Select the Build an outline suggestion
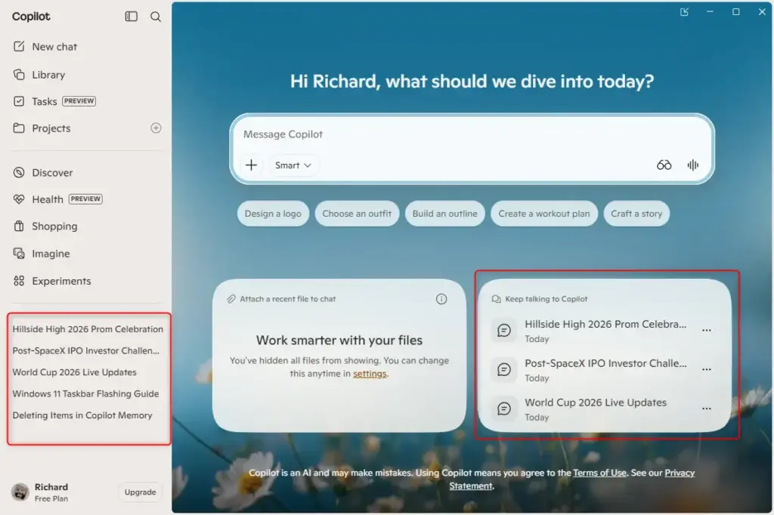The height and width of the screenshot is (515, 774). (444, 214)
